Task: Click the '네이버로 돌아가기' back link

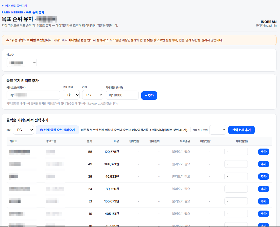Action: 14,6
